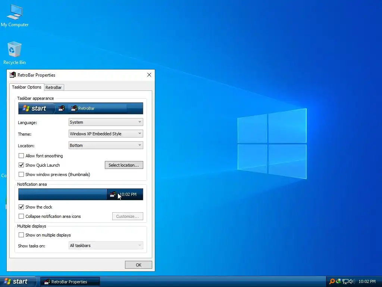Uncheck Show Quick Launch
Screen dimensions: 382x287
coord(21,165)
